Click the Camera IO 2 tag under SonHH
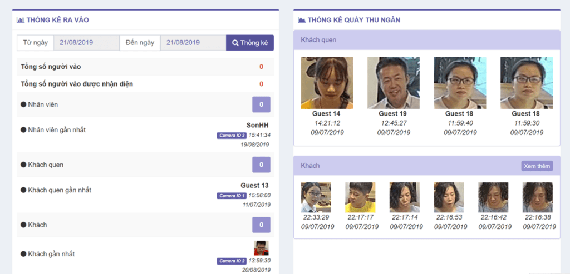This screenshot has height=274, width=570. 231,135
